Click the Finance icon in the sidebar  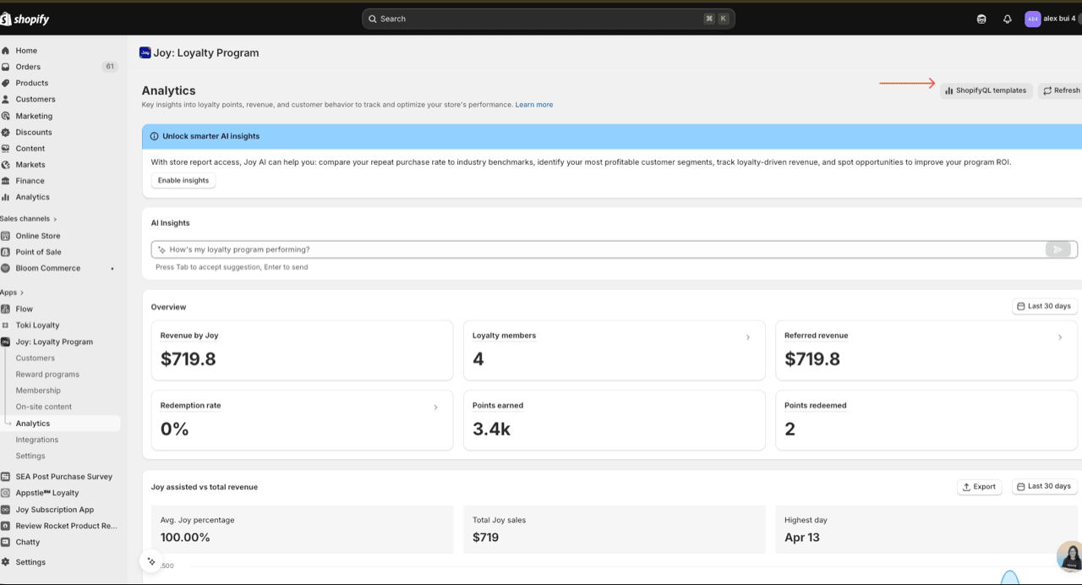pos(6,180)
